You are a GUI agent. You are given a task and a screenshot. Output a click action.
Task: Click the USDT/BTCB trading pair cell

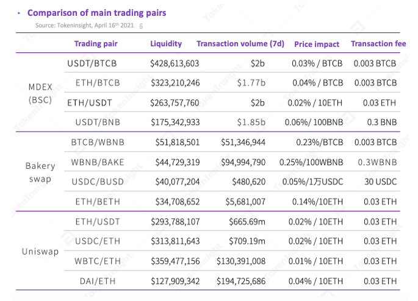[x=92, y=63]
